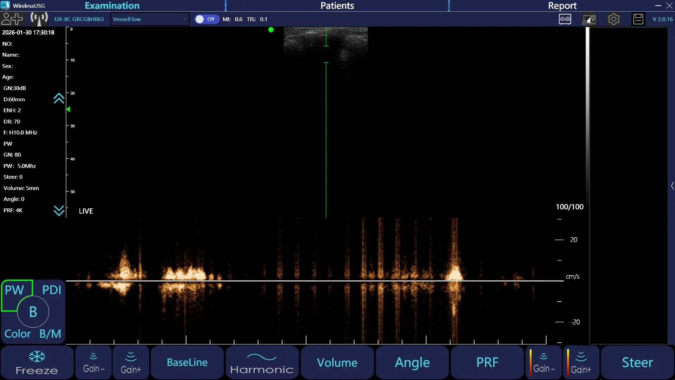Screen dimensions: 675x380
Task: Click the vertical grayscale bar slider
Action: click(x=587, y=116)
